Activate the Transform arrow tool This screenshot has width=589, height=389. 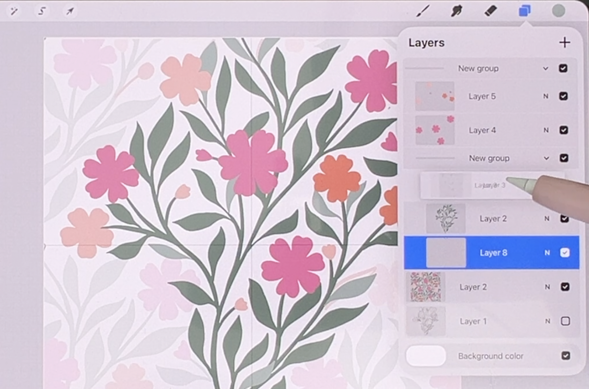[x=70, y=11]
